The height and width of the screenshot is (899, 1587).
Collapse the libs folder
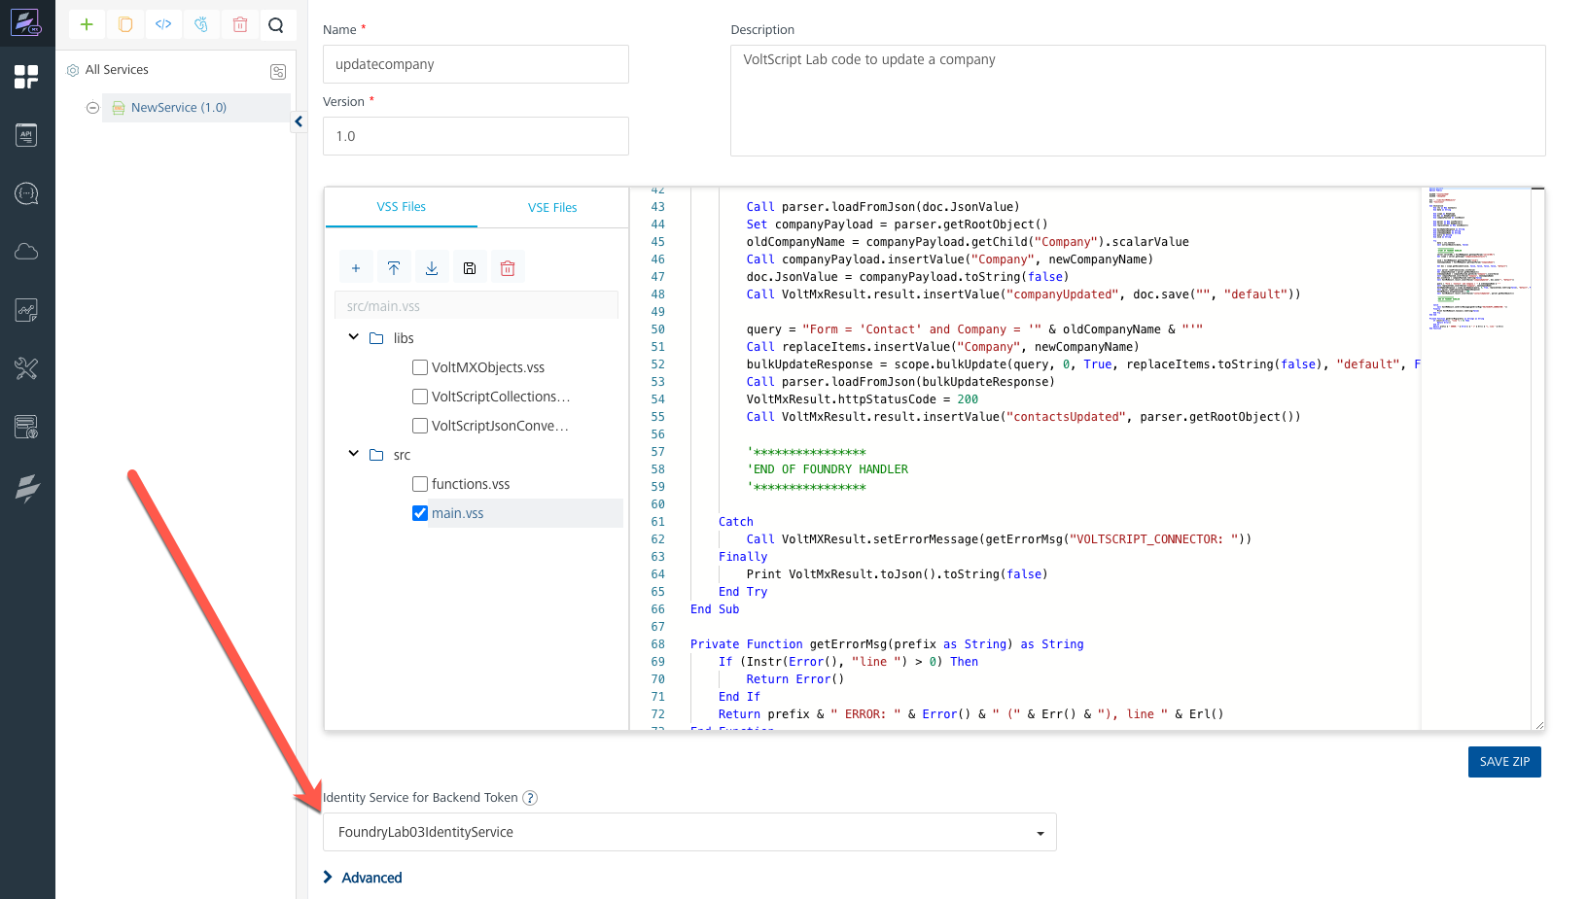[x=354, y=337]
